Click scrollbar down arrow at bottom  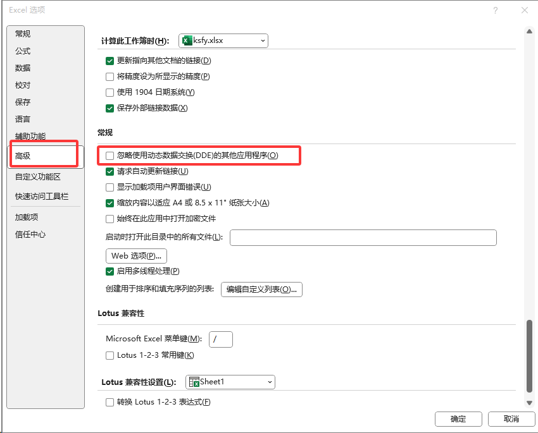click(529, 403)
